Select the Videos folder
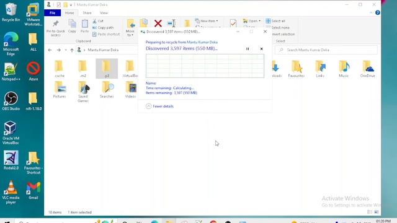This screenshot has width=397, height=223. coord(130,89)
